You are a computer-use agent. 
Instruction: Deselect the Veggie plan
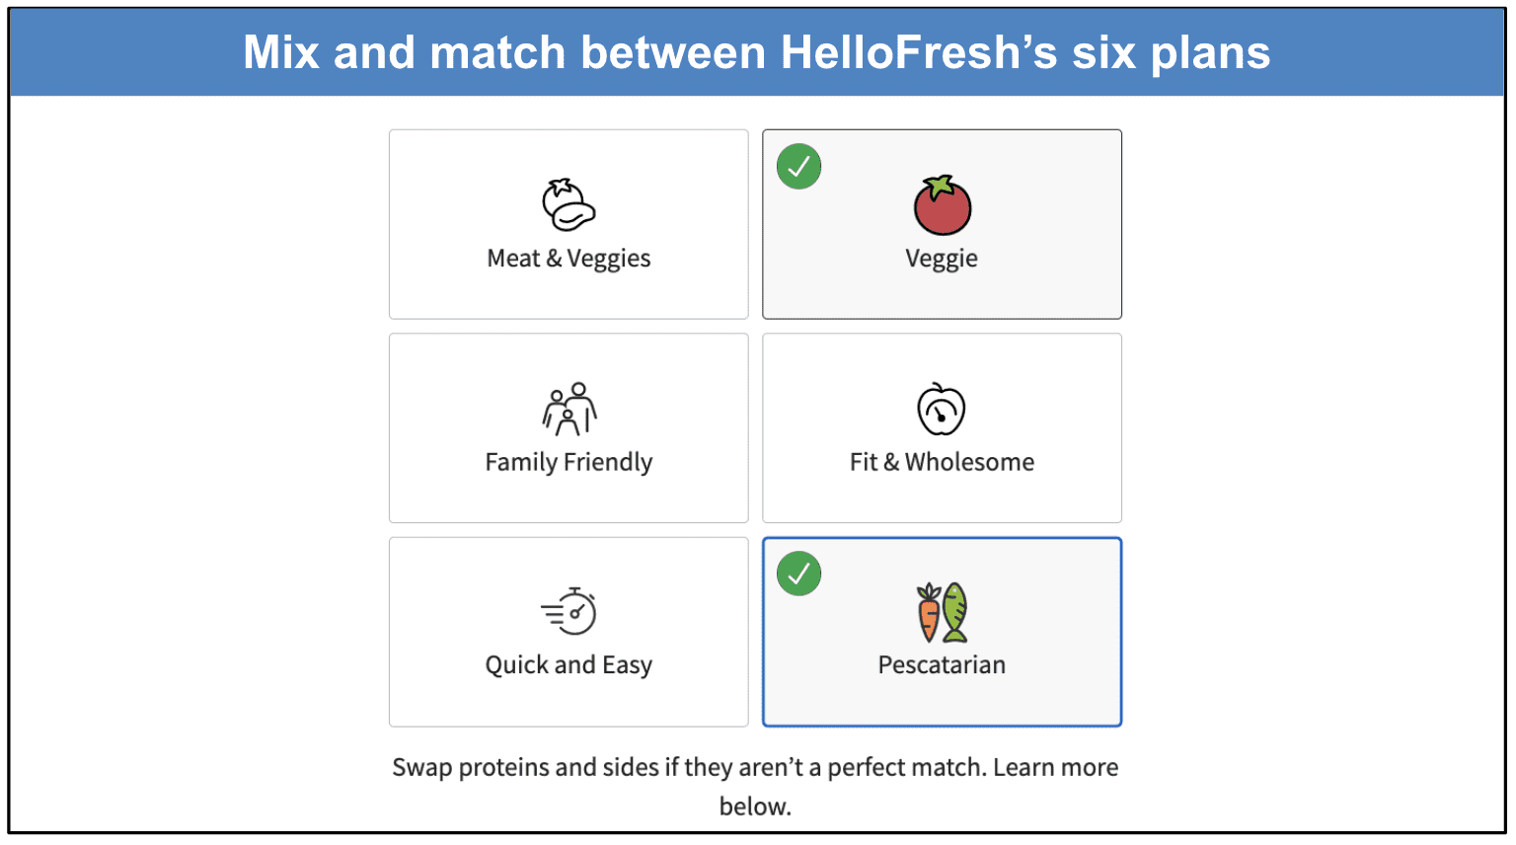click(x=942, y=224)
